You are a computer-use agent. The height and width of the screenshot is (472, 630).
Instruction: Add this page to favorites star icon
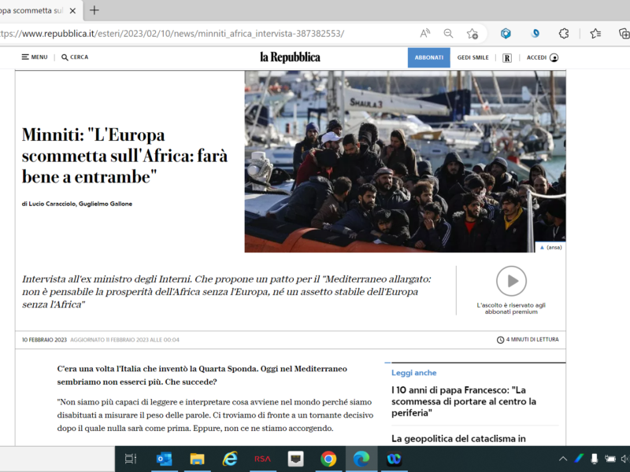point(472,34)
